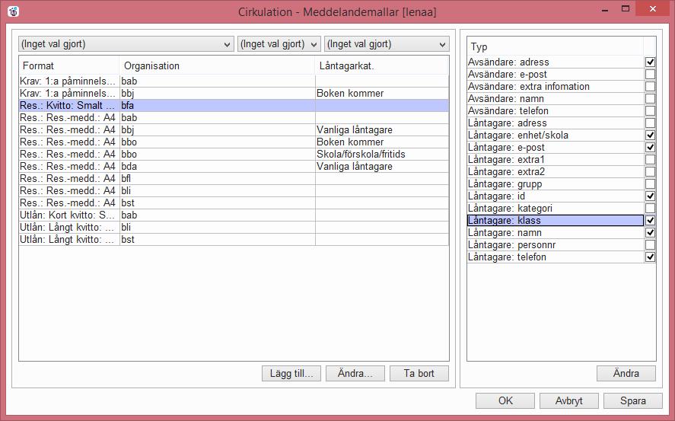Select Krav: 1:a påminnels... row for bbj

click(234, 93)
